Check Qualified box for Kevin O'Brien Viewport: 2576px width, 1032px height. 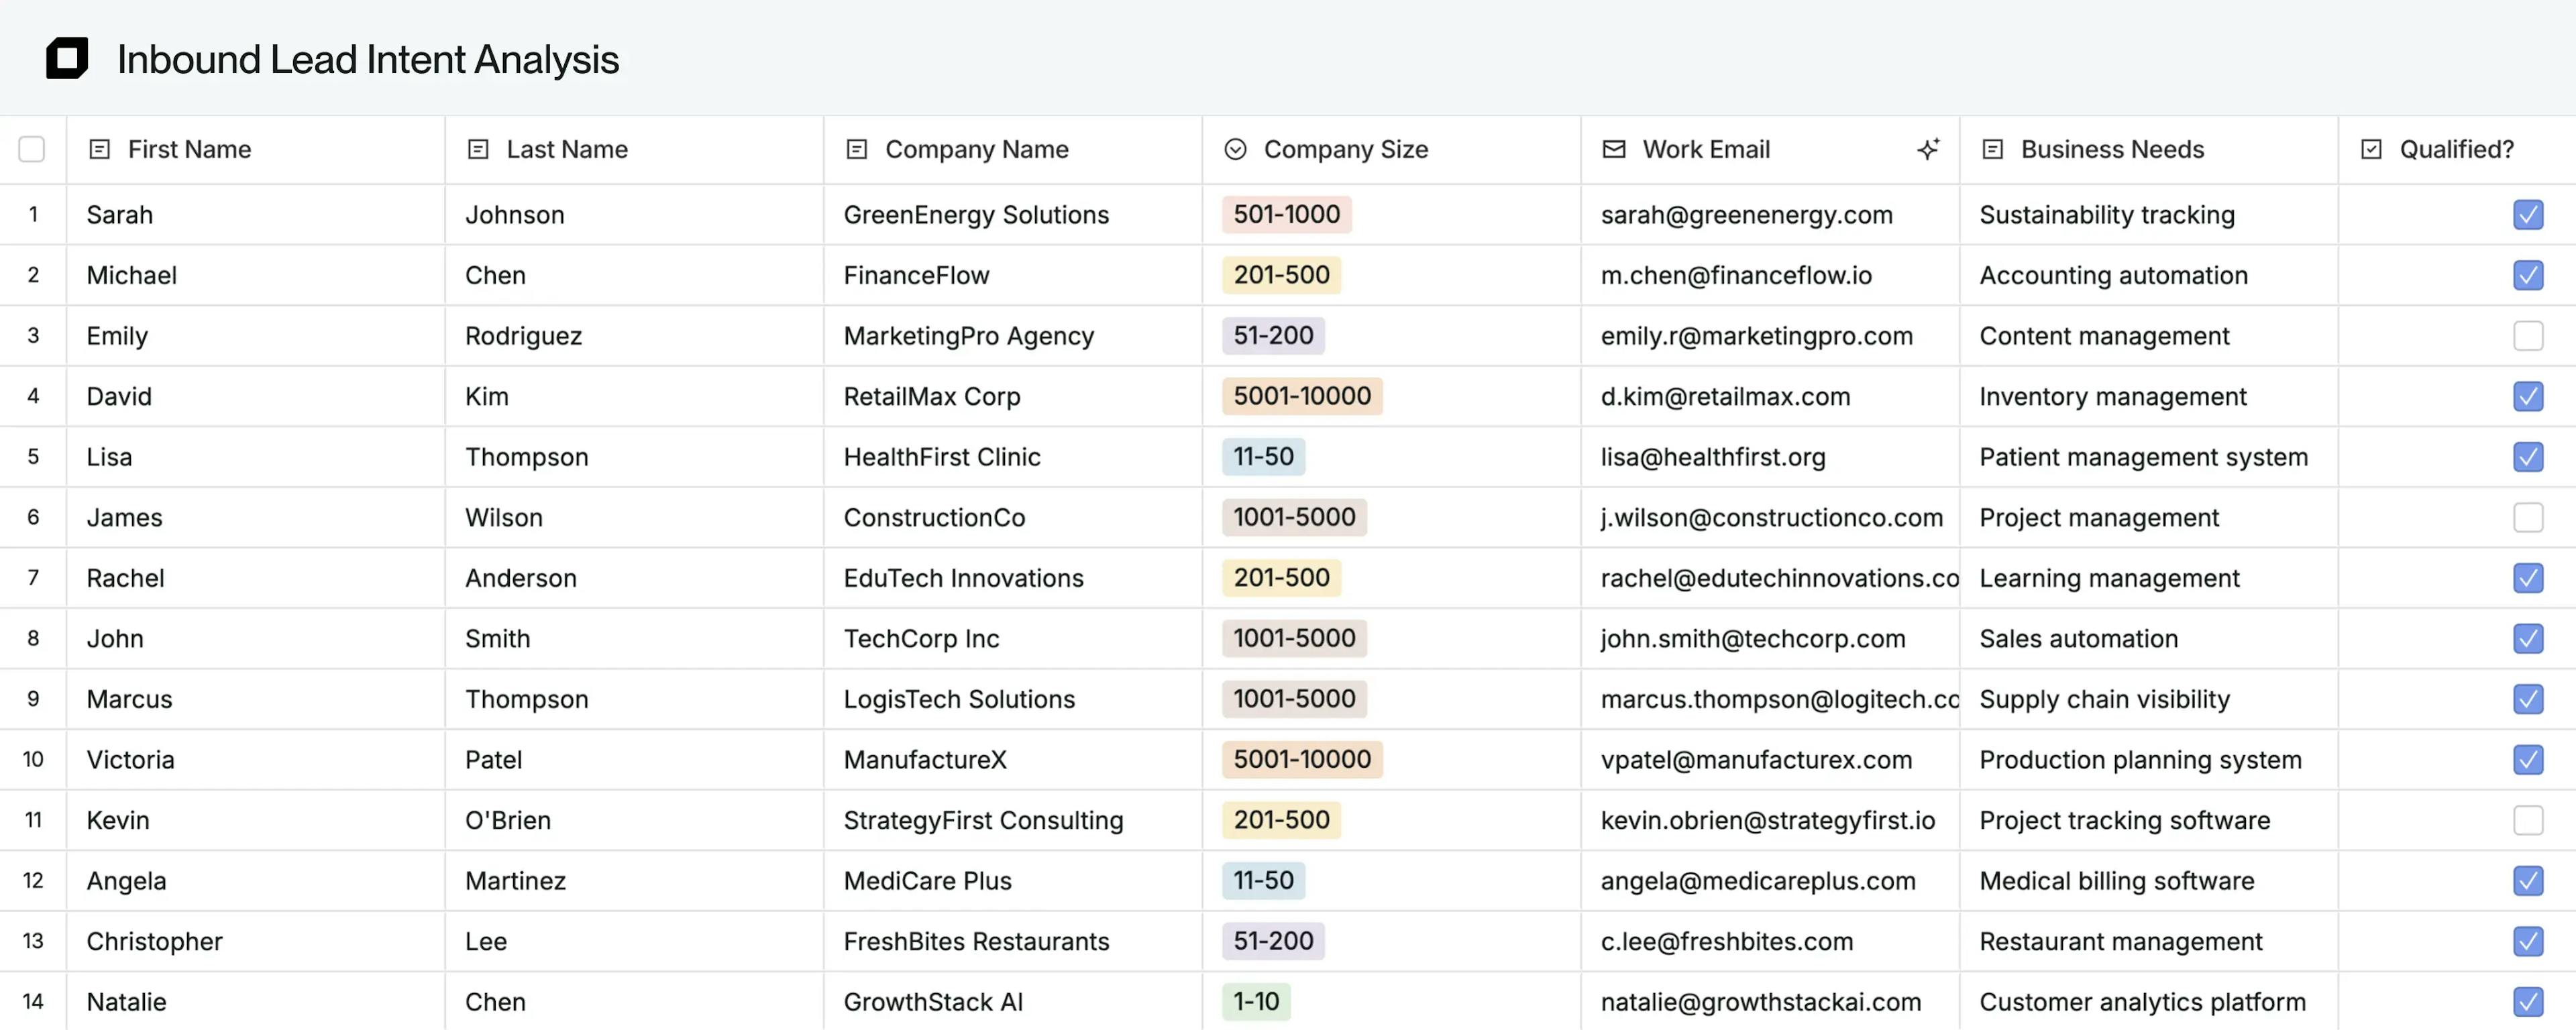tap(2527, 820)
